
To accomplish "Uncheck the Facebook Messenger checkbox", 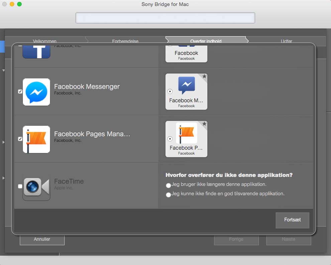I will (x=20, y=91).
